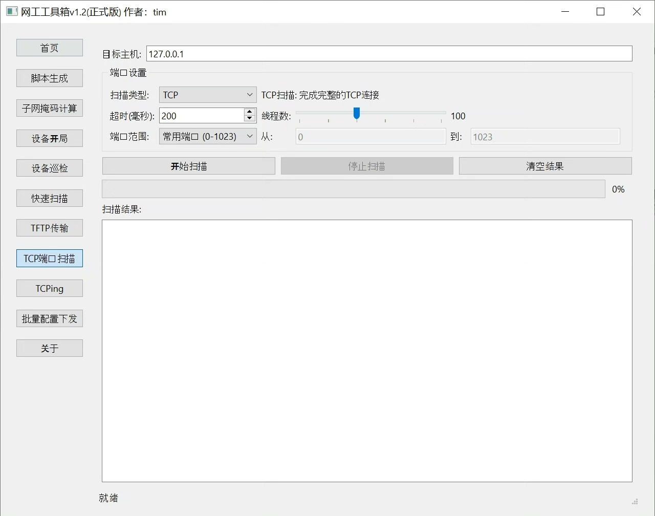Click 开始扫描 to start scanning
Viewport: 655px width, 516px height.
pos(189,166)
